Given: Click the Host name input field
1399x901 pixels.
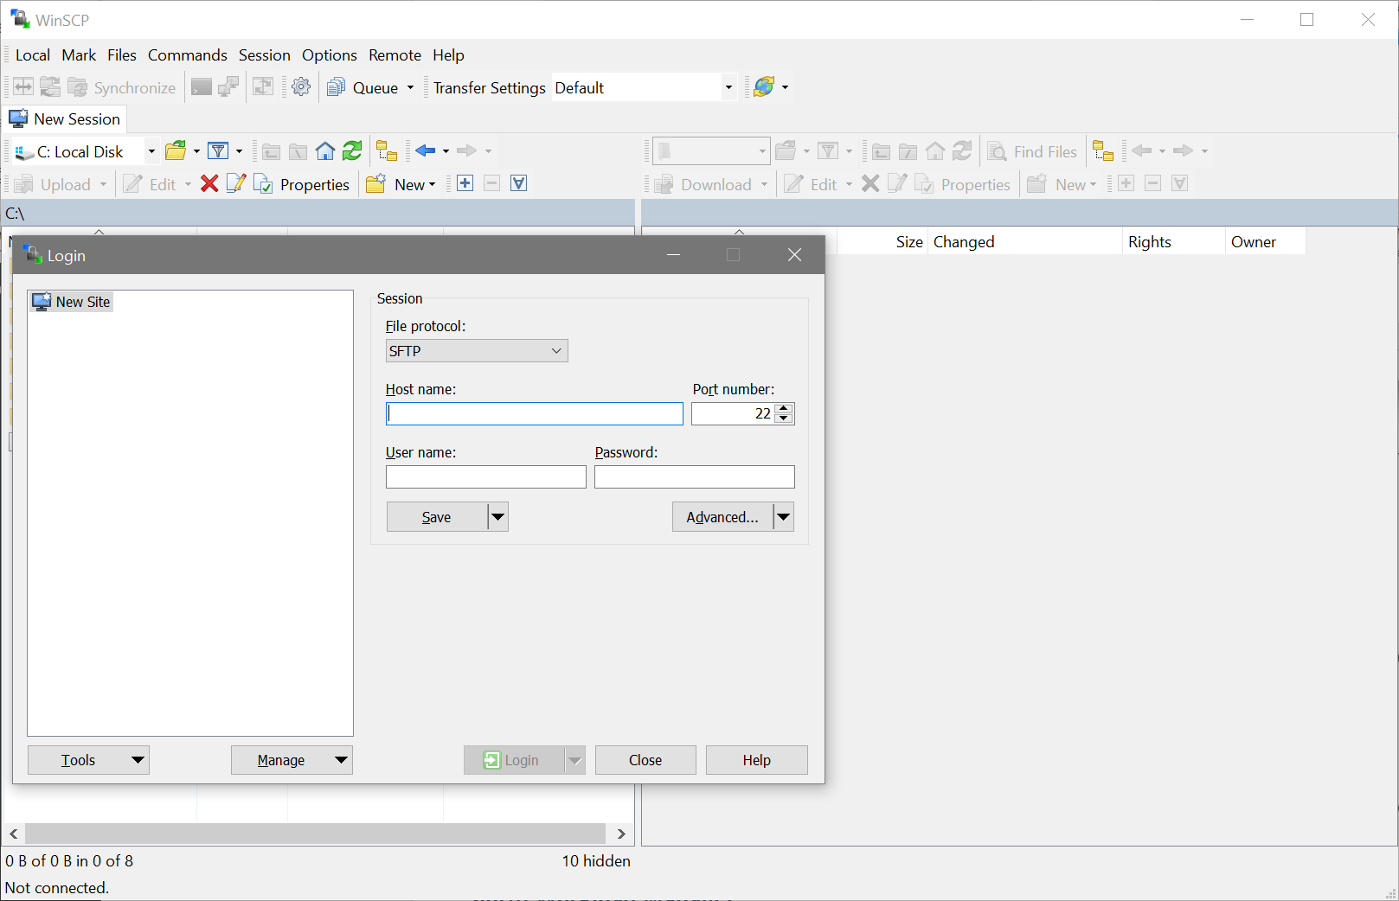Looking at the screenshot, I should click(534, 414).
